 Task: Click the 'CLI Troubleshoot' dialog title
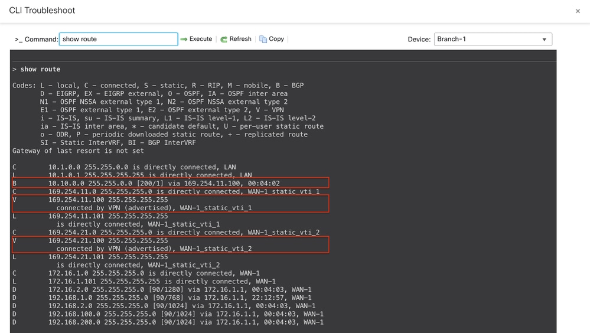(x=42, y=11)
